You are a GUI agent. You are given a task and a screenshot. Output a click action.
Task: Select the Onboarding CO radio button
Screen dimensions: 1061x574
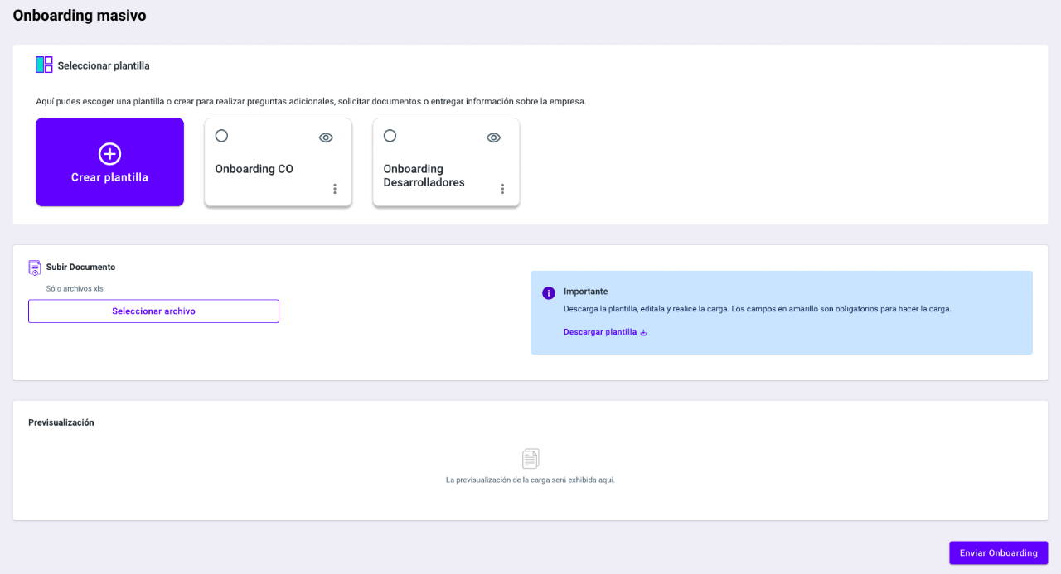(221, 136)
